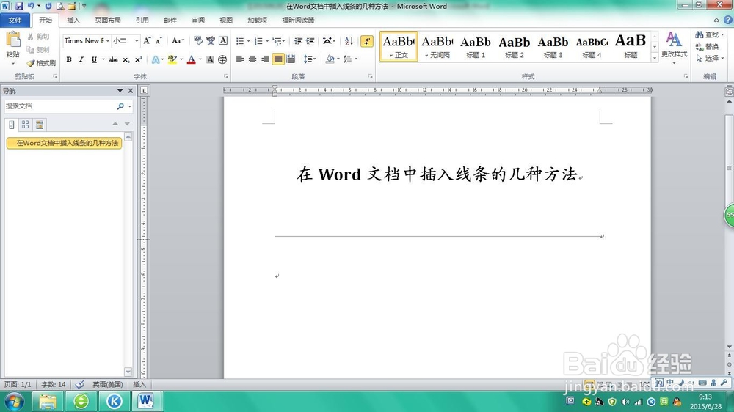
Task: Click the Numbering list icon
Action: [258, 41]
